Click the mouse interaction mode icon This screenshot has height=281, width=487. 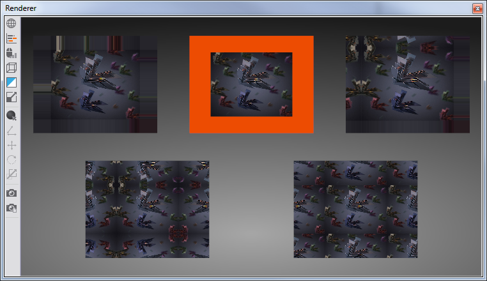[12, 53]
